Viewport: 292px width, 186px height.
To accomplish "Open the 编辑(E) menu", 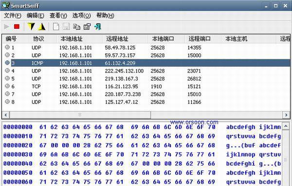I will coord(36,16).
